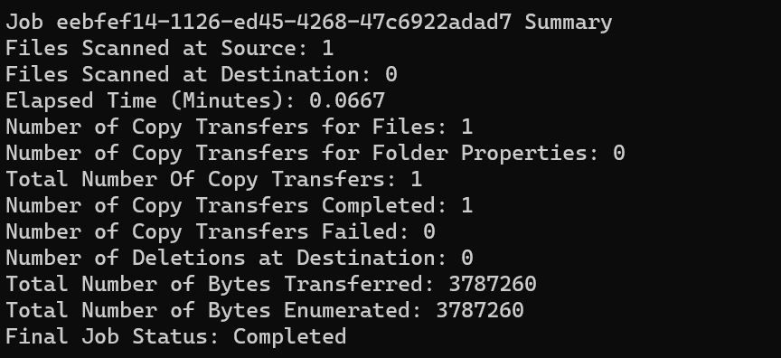The image size is (781, 358).
Task: Click the 'Folder Properties' line
Action: pos(315,153)
